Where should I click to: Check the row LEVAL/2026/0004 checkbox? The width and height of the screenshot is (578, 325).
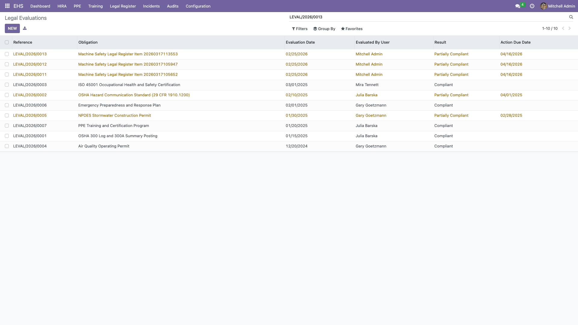7,146
